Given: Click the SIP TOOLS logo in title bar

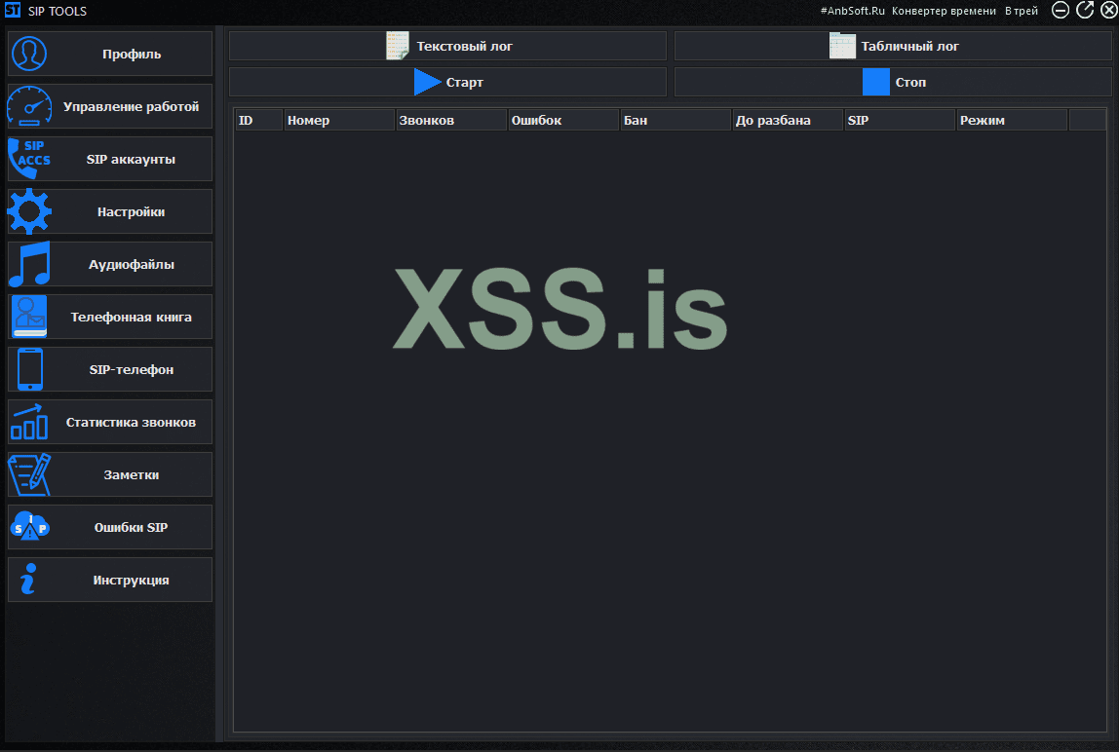Looking at the screenshot, I should click(12, 11).
